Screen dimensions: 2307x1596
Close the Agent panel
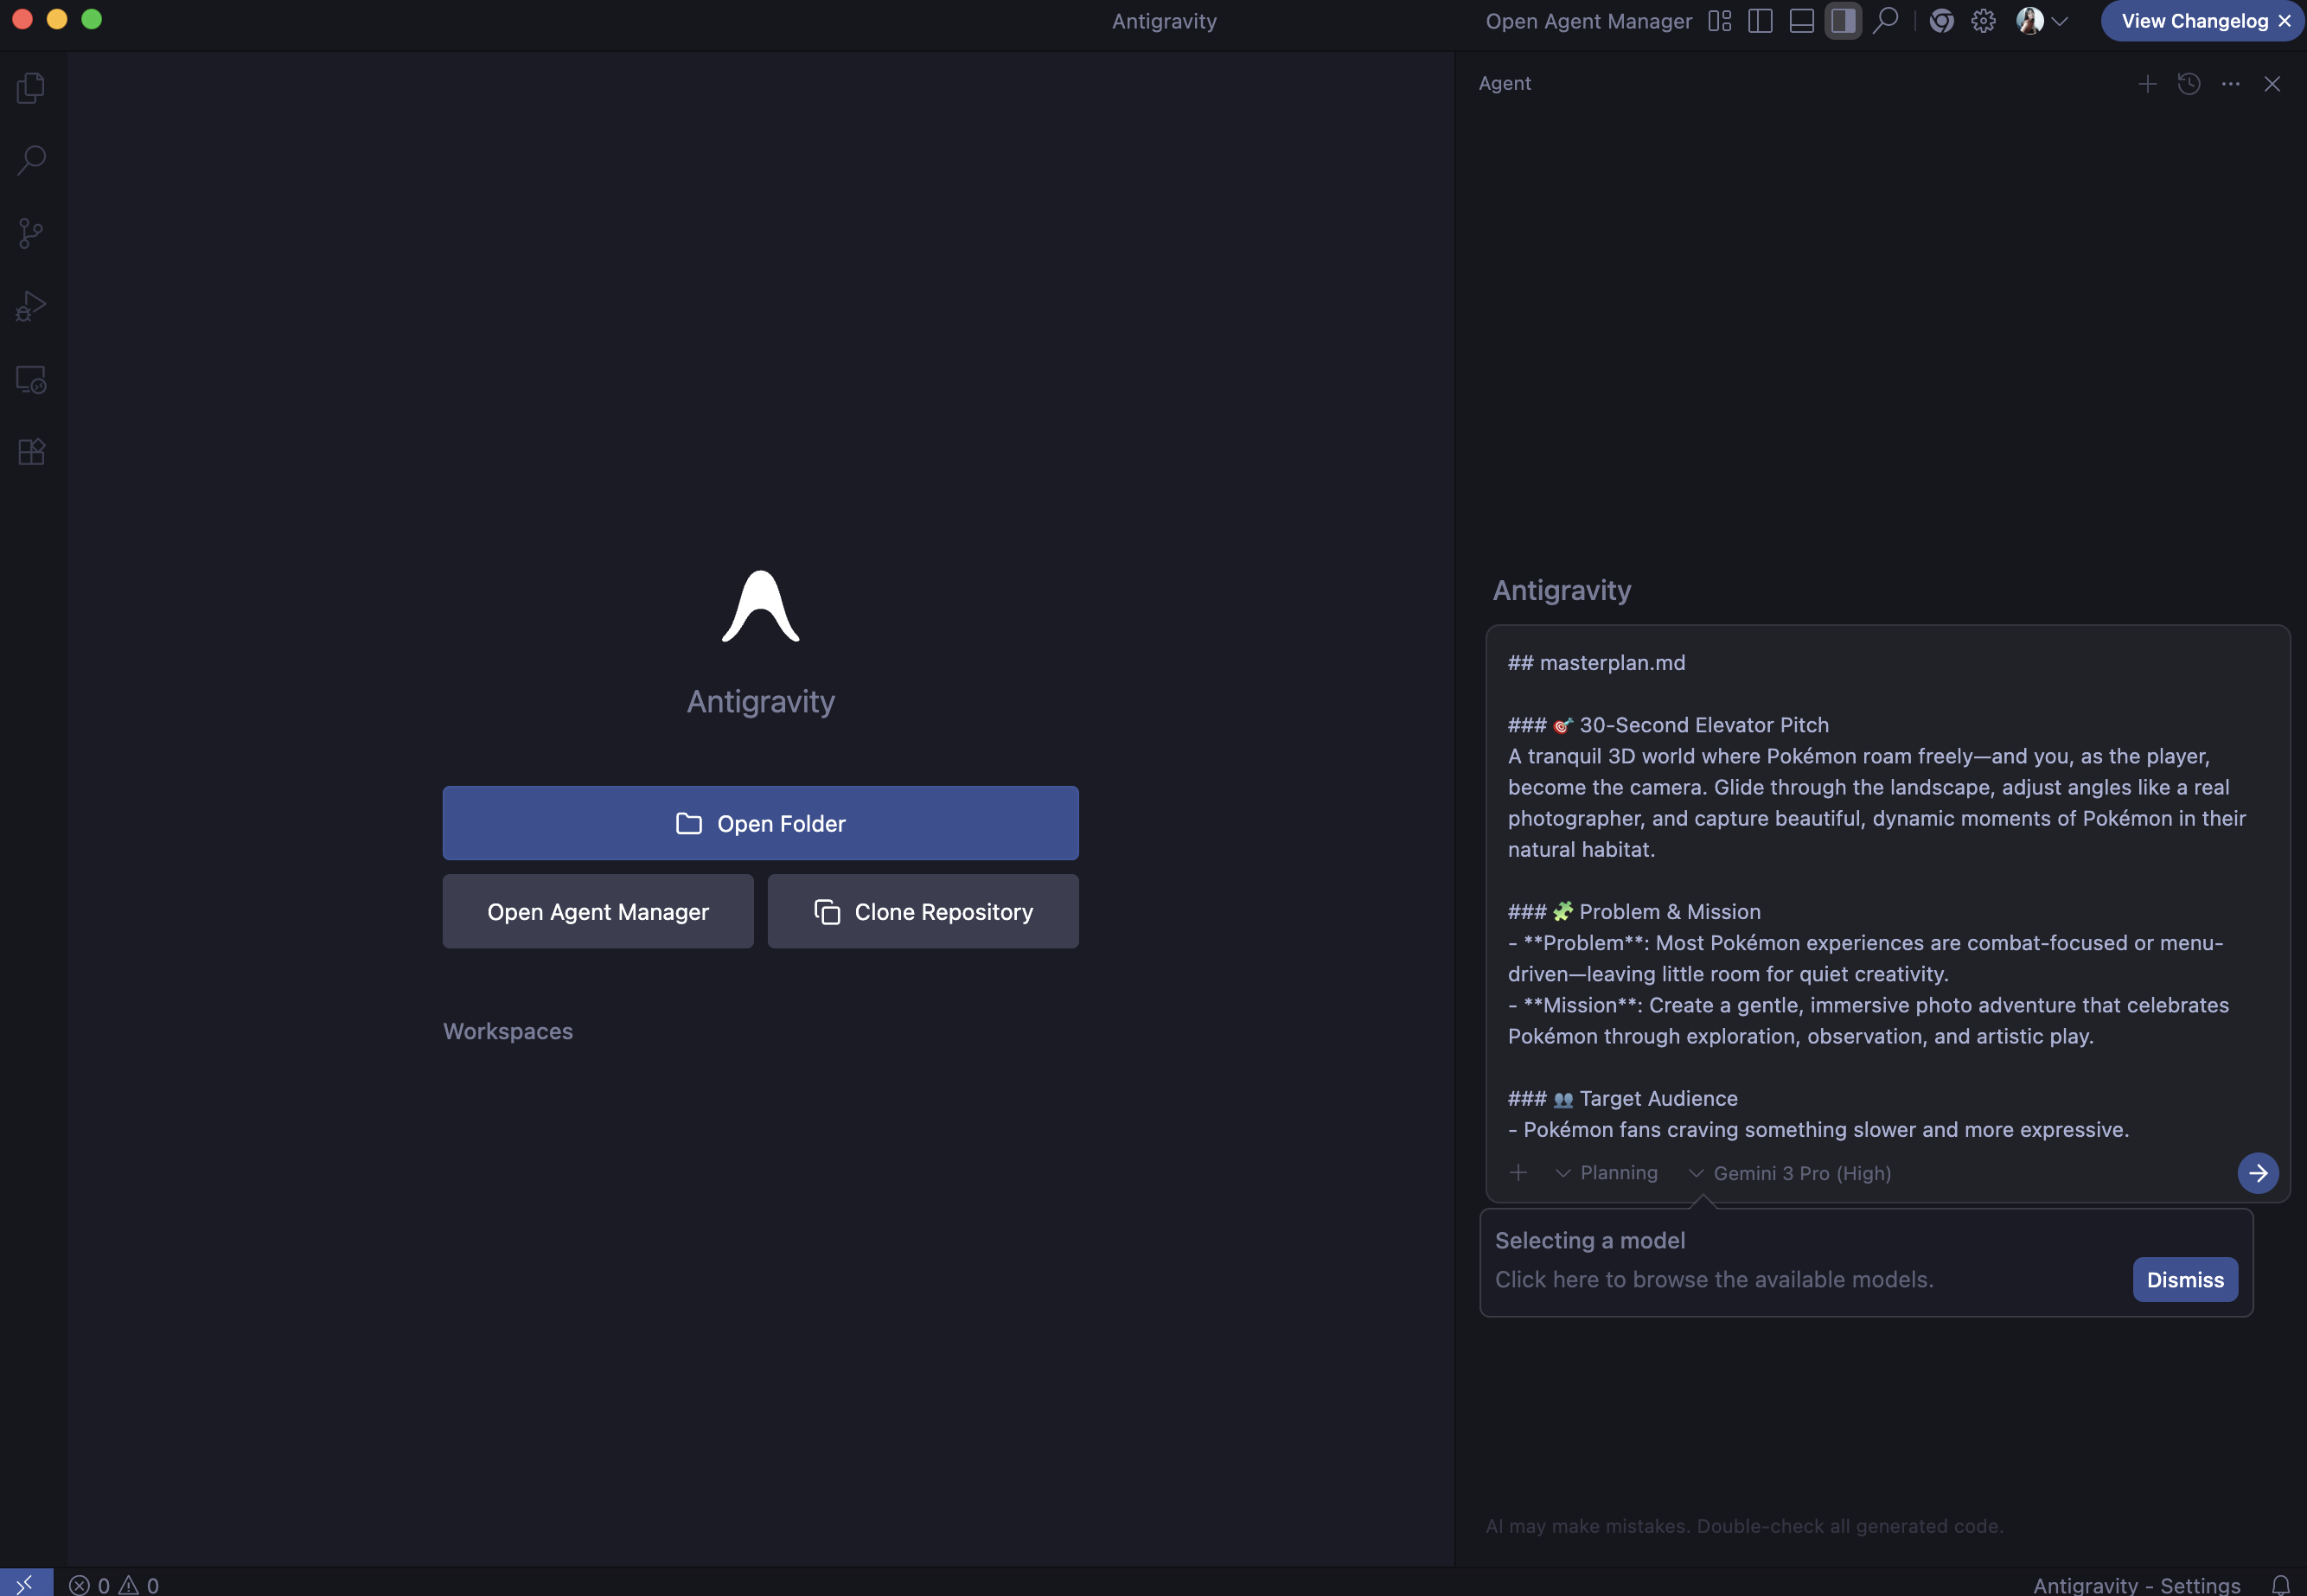(2271, 84)
